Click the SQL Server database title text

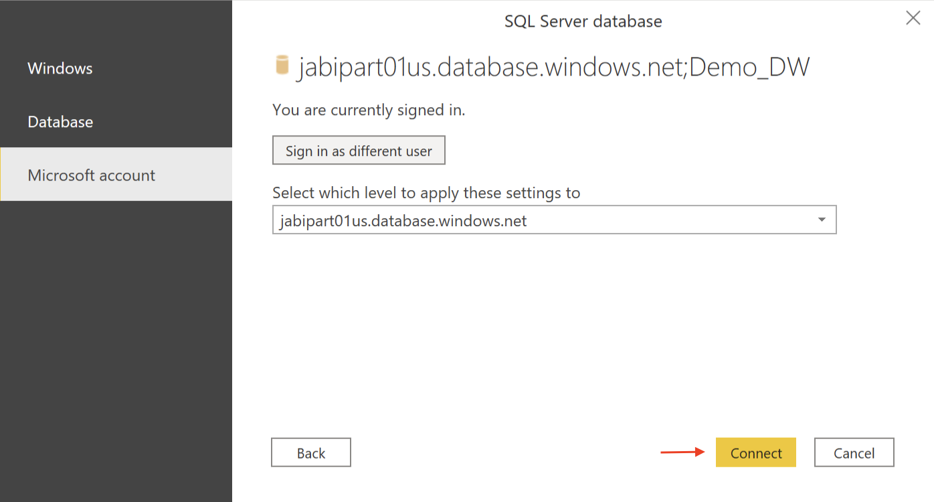[583, 21]
